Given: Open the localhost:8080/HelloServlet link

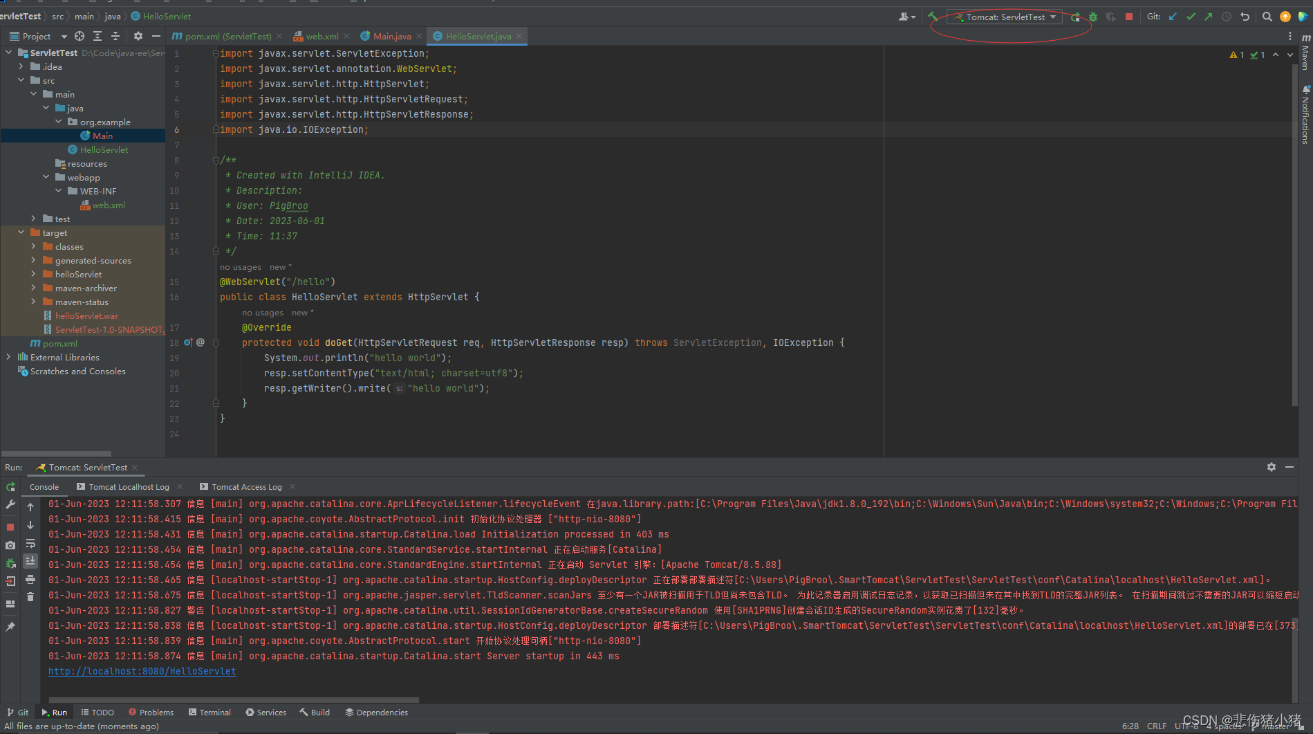Looking at the screenshot, I should click(142, 671).
